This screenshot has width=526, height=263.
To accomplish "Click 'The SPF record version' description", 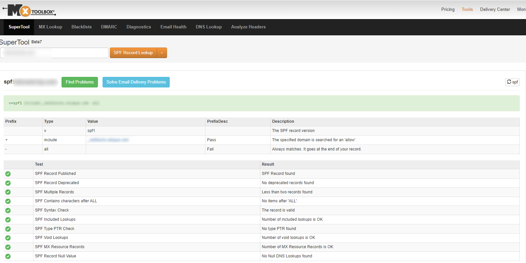I will click(x=293, y=131).
